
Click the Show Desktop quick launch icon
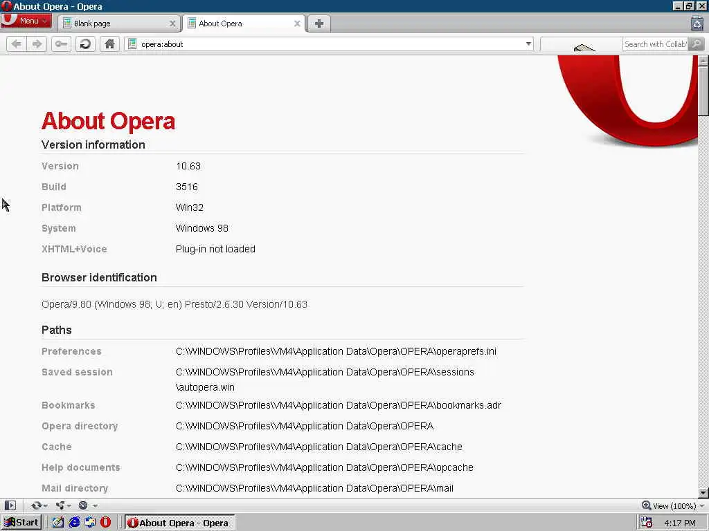[90, 523]
